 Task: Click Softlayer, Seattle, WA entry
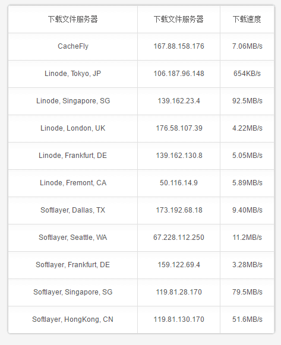(x=73, y=238)
